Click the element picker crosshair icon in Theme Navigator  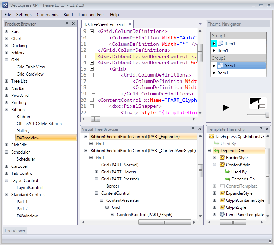[x=258, y=104]
